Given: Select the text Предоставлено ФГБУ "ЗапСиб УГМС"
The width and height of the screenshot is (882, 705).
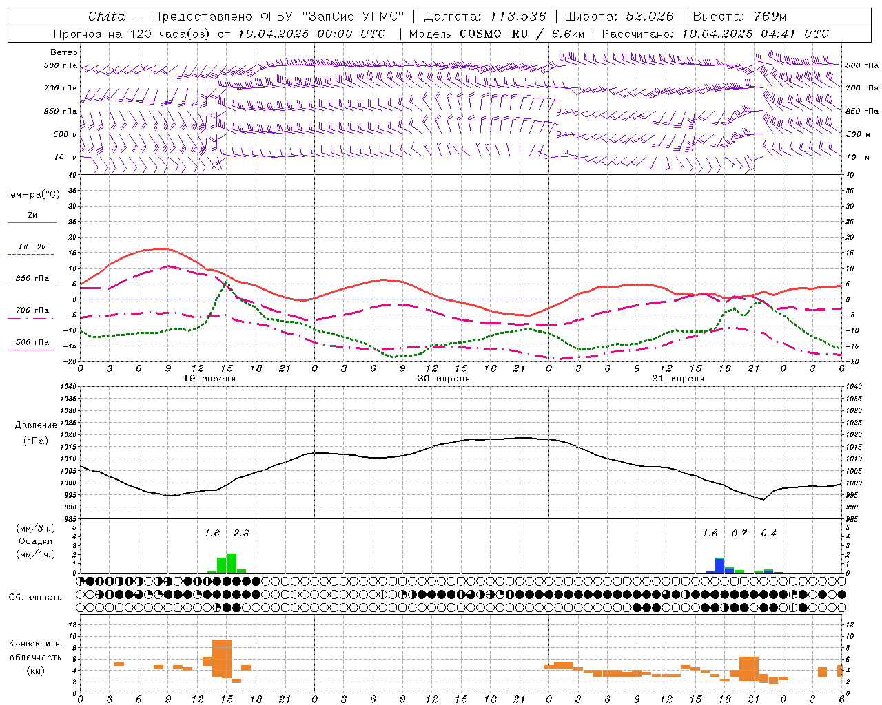Looking at the screenshot, I should [x=278, y=17].
